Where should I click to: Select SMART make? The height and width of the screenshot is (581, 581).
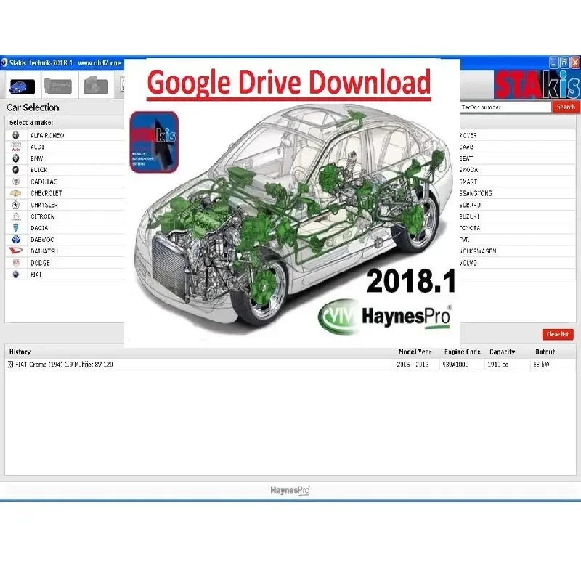(x=468, y=182)
